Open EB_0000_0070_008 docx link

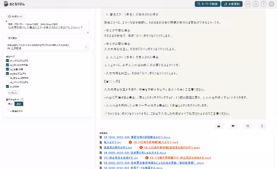coord(154,163)
